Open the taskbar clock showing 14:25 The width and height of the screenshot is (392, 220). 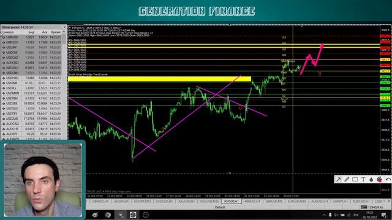click(369, 215)
